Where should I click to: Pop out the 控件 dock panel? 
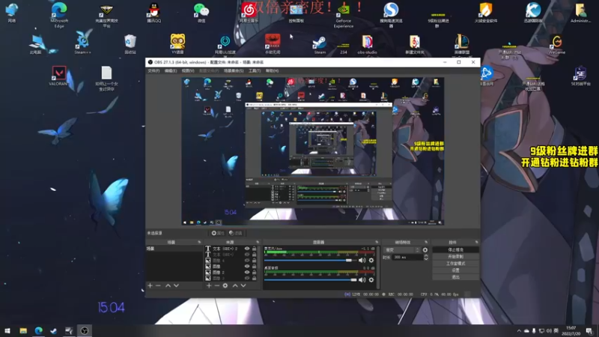[476, 242]
